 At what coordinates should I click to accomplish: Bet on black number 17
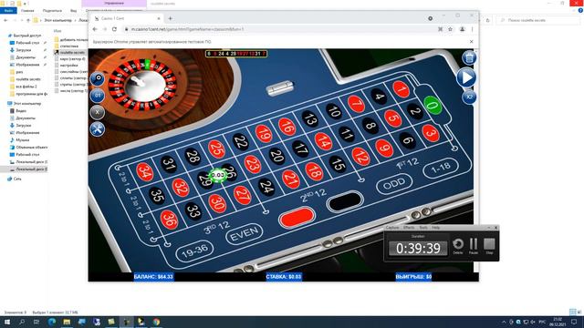coord(300,149)
